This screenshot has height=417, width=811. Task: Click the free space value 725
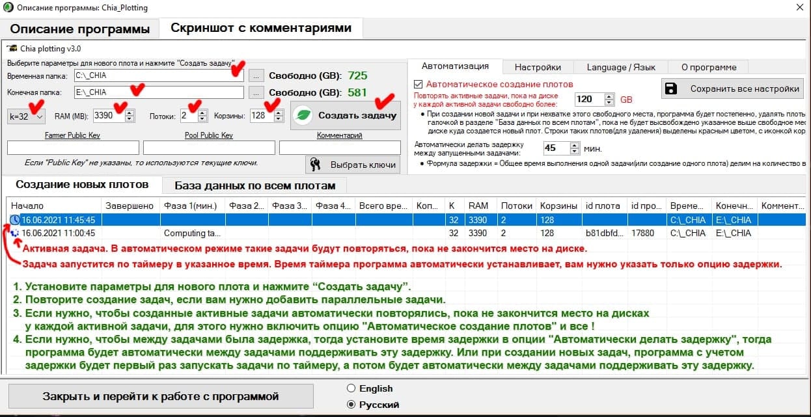(357, 75)
